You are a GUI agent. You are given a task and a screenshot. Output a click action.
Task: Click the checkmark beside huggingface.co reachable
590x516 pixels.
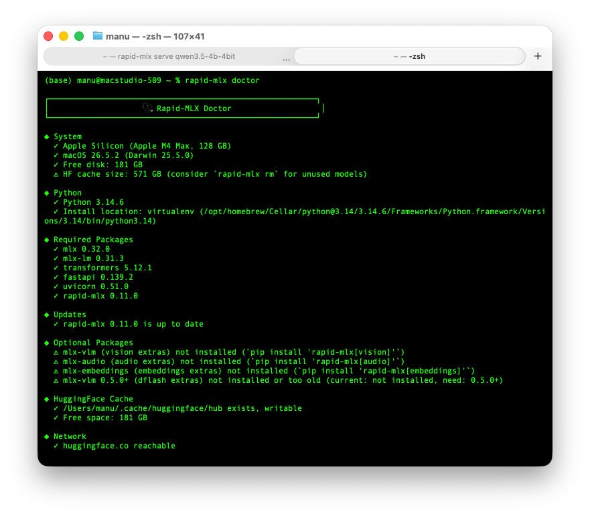[x=56, y=446]
